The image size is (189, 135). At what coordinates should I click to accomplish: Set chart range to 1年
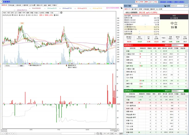coord(112,133)
